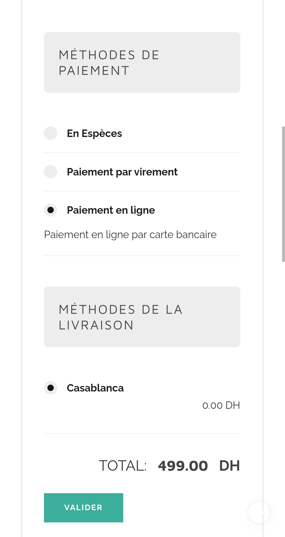This screenshot has height=537, width=285.
Task: Click the DH currency next to total
Action: point(229,466)
